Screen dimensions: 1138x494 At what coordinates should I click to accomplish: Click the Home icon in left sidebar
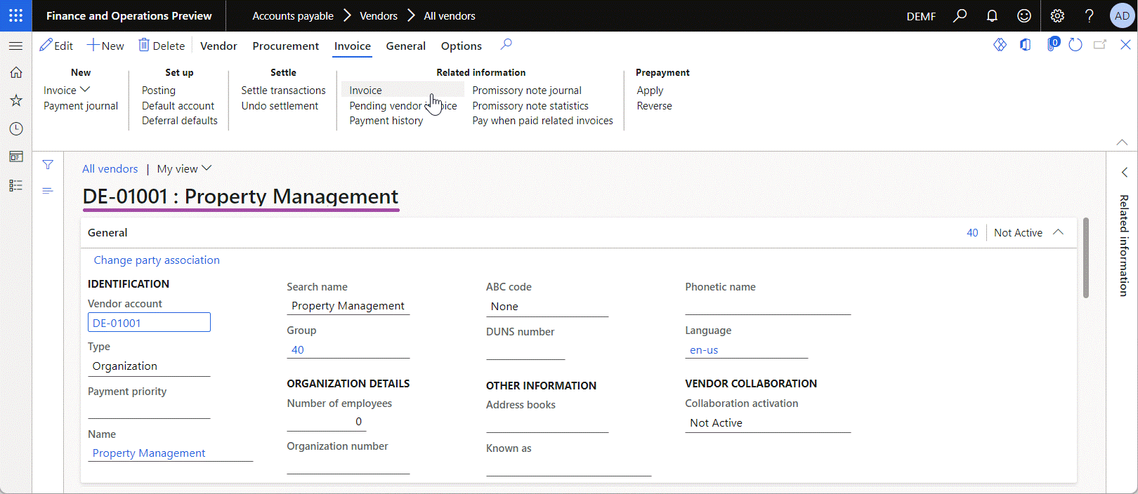[x=15, y=72]
